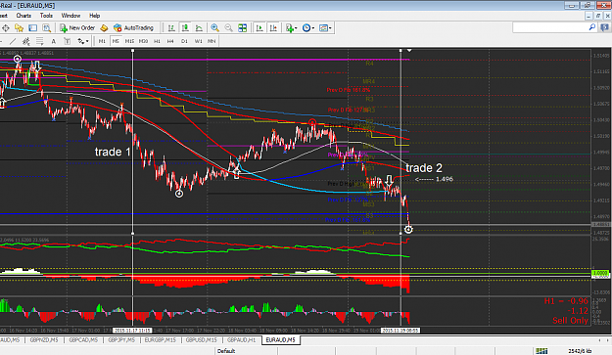Open the Arrows objects dropdown

coord(83,41)
